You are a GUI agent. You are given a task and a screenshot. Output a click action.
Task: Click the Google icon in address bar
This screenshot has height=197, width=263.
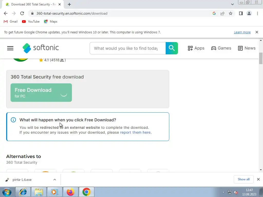click(214, 13)
